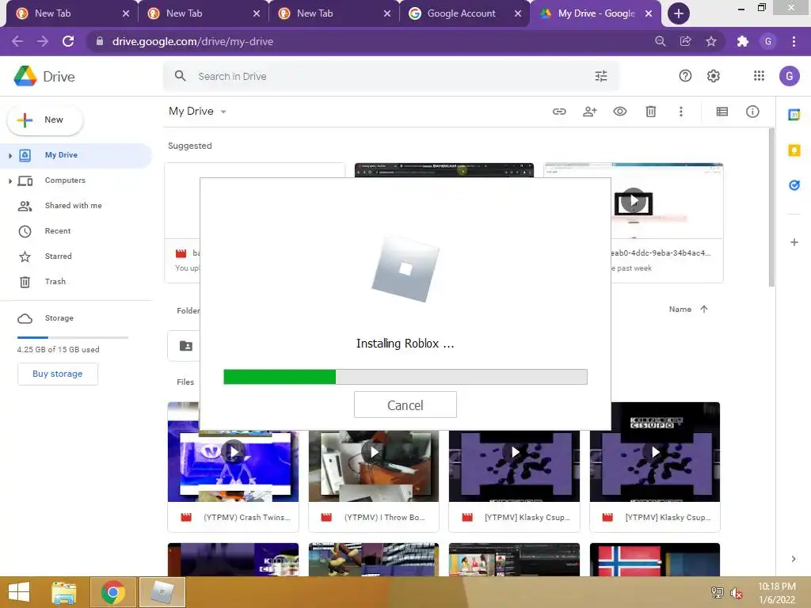
Task: Close the Google Account tab
Action: (x=518, y=14)
